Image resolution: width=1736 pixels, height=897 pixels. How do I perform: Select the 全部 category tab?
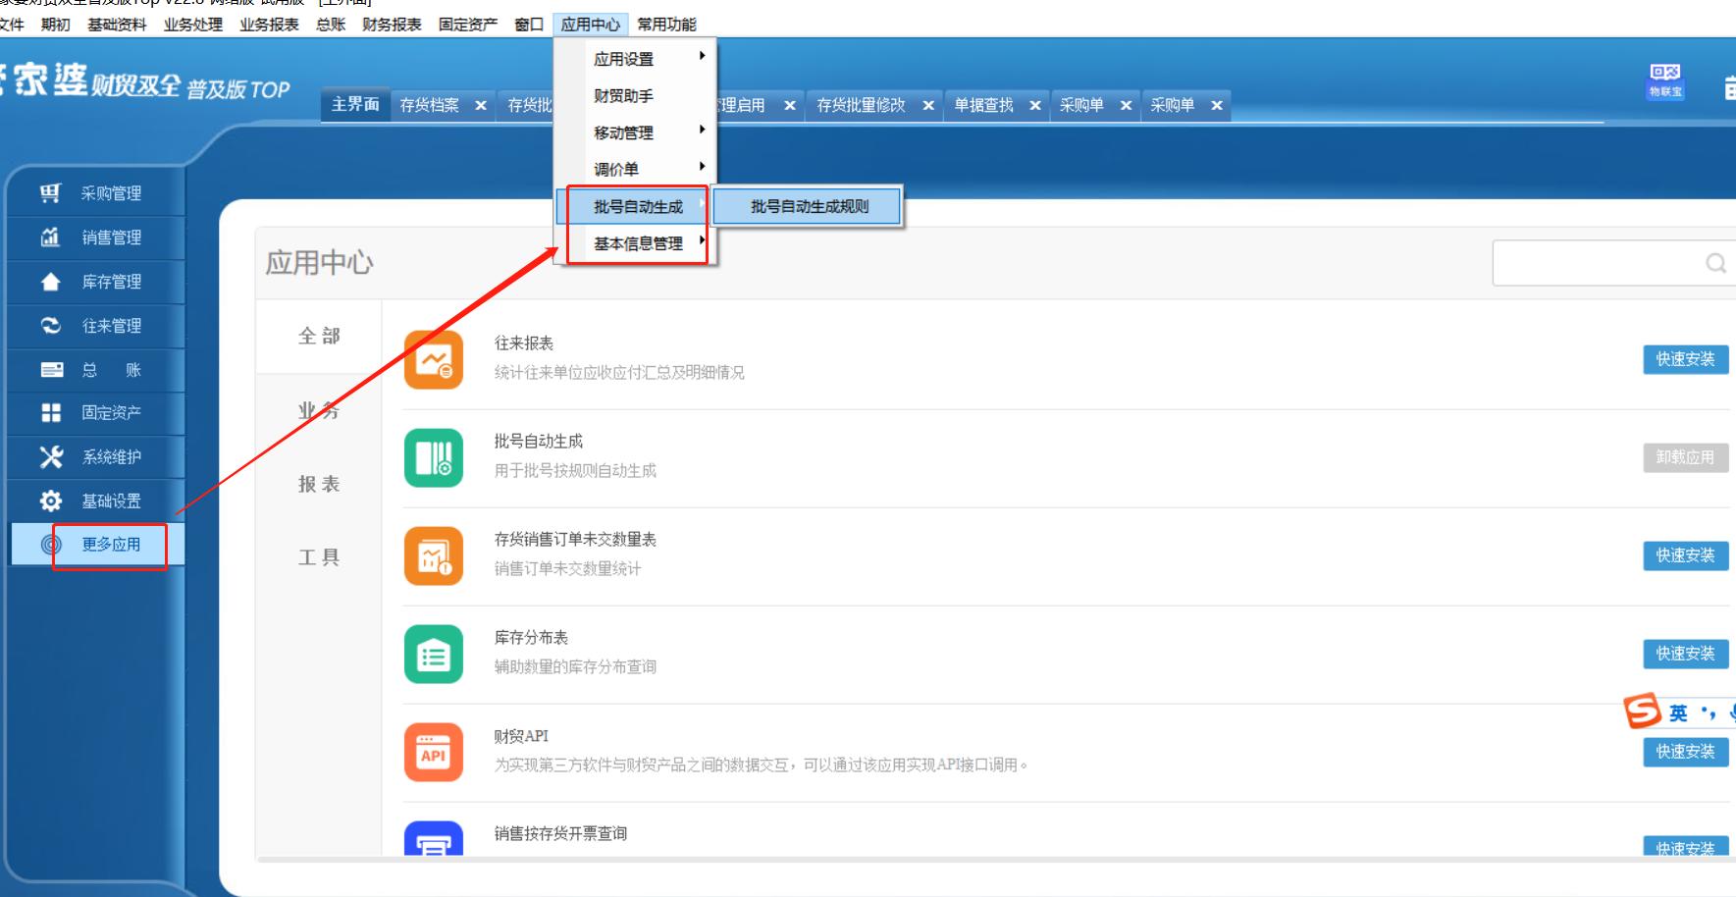coord(319,336)
